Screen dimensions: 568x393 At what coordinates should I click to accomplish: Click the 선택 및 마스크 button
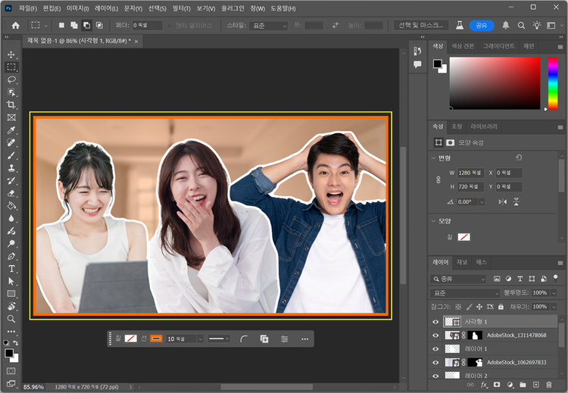[x=420, y=25]
